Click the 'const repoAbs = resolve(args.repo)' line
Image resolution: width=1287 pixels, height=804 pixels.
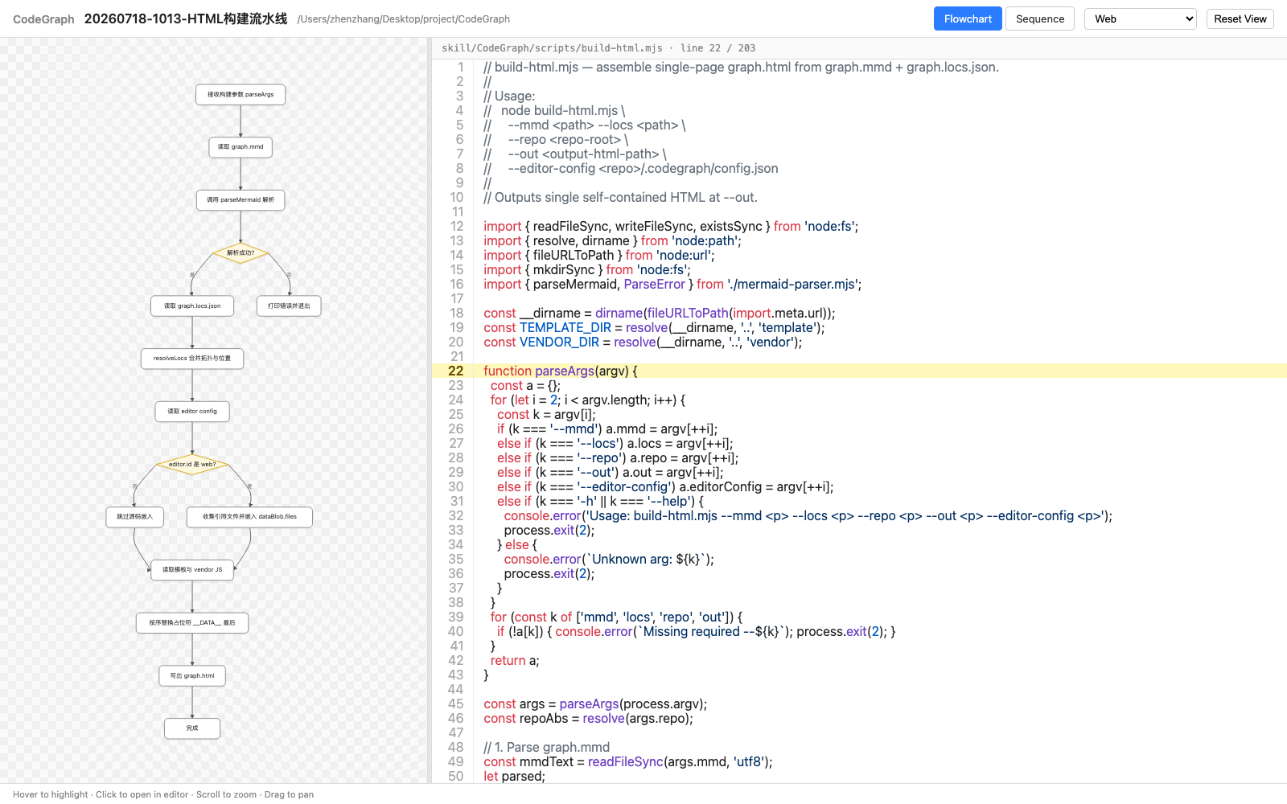point(588,718)
